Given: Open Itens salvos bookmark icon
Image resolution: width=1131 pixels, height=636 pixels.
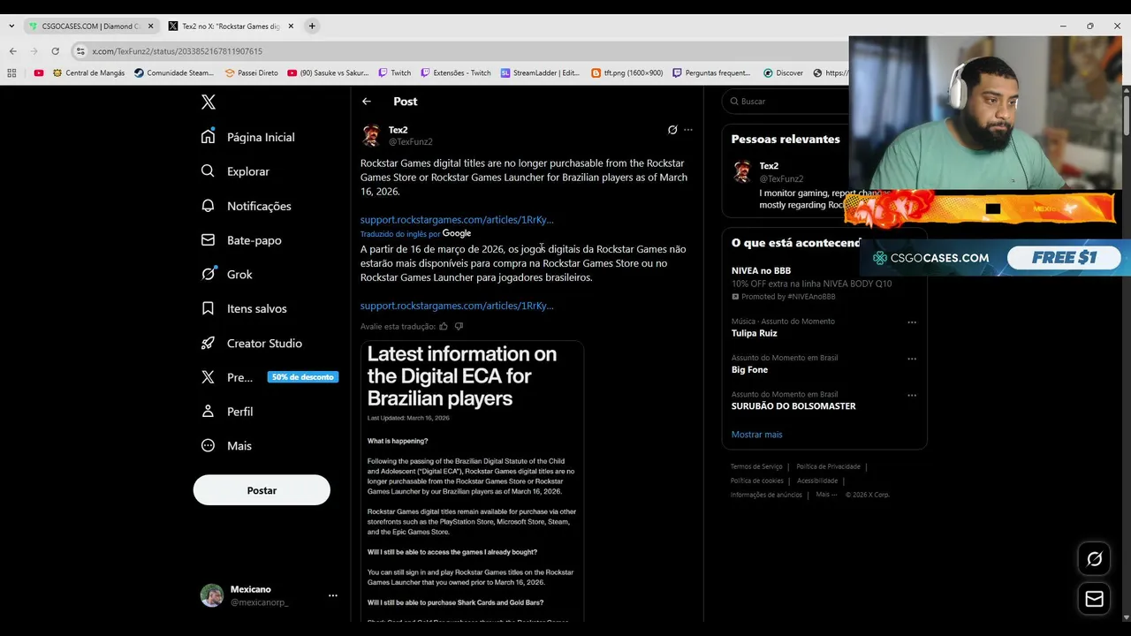Looking at the screenshot, I should [208, 308].
